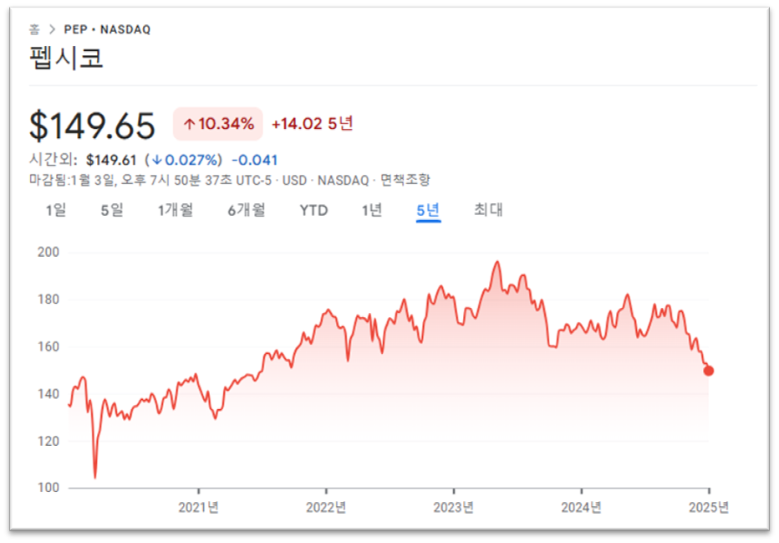Click the after-hours $149.61 price
Viewport: 779px width, 543px height.
coord(111,160)
